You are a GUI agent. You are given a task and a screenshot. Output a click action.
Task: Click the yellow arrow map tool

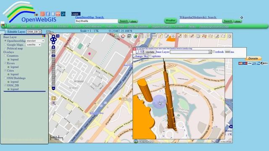click(x=53, y=98)
